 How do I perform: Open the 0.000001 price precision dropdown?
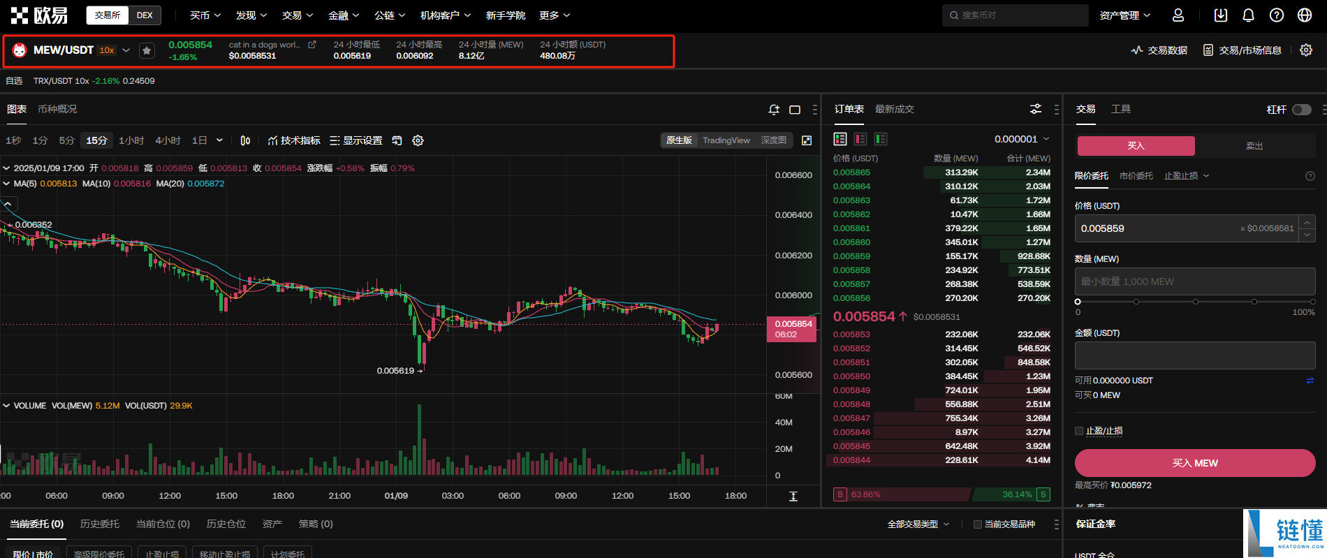(1022, 139)
